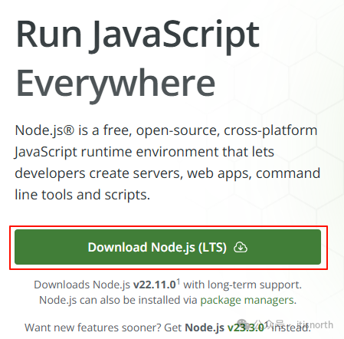Open the package managers link
This screenshot has height=339, width=344.
(247, 300)
